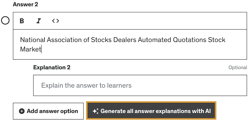Screen dimensions: 250x125
Task: Click the sparkle AI icon on Generate button
Action: click(x=95, y=111)
